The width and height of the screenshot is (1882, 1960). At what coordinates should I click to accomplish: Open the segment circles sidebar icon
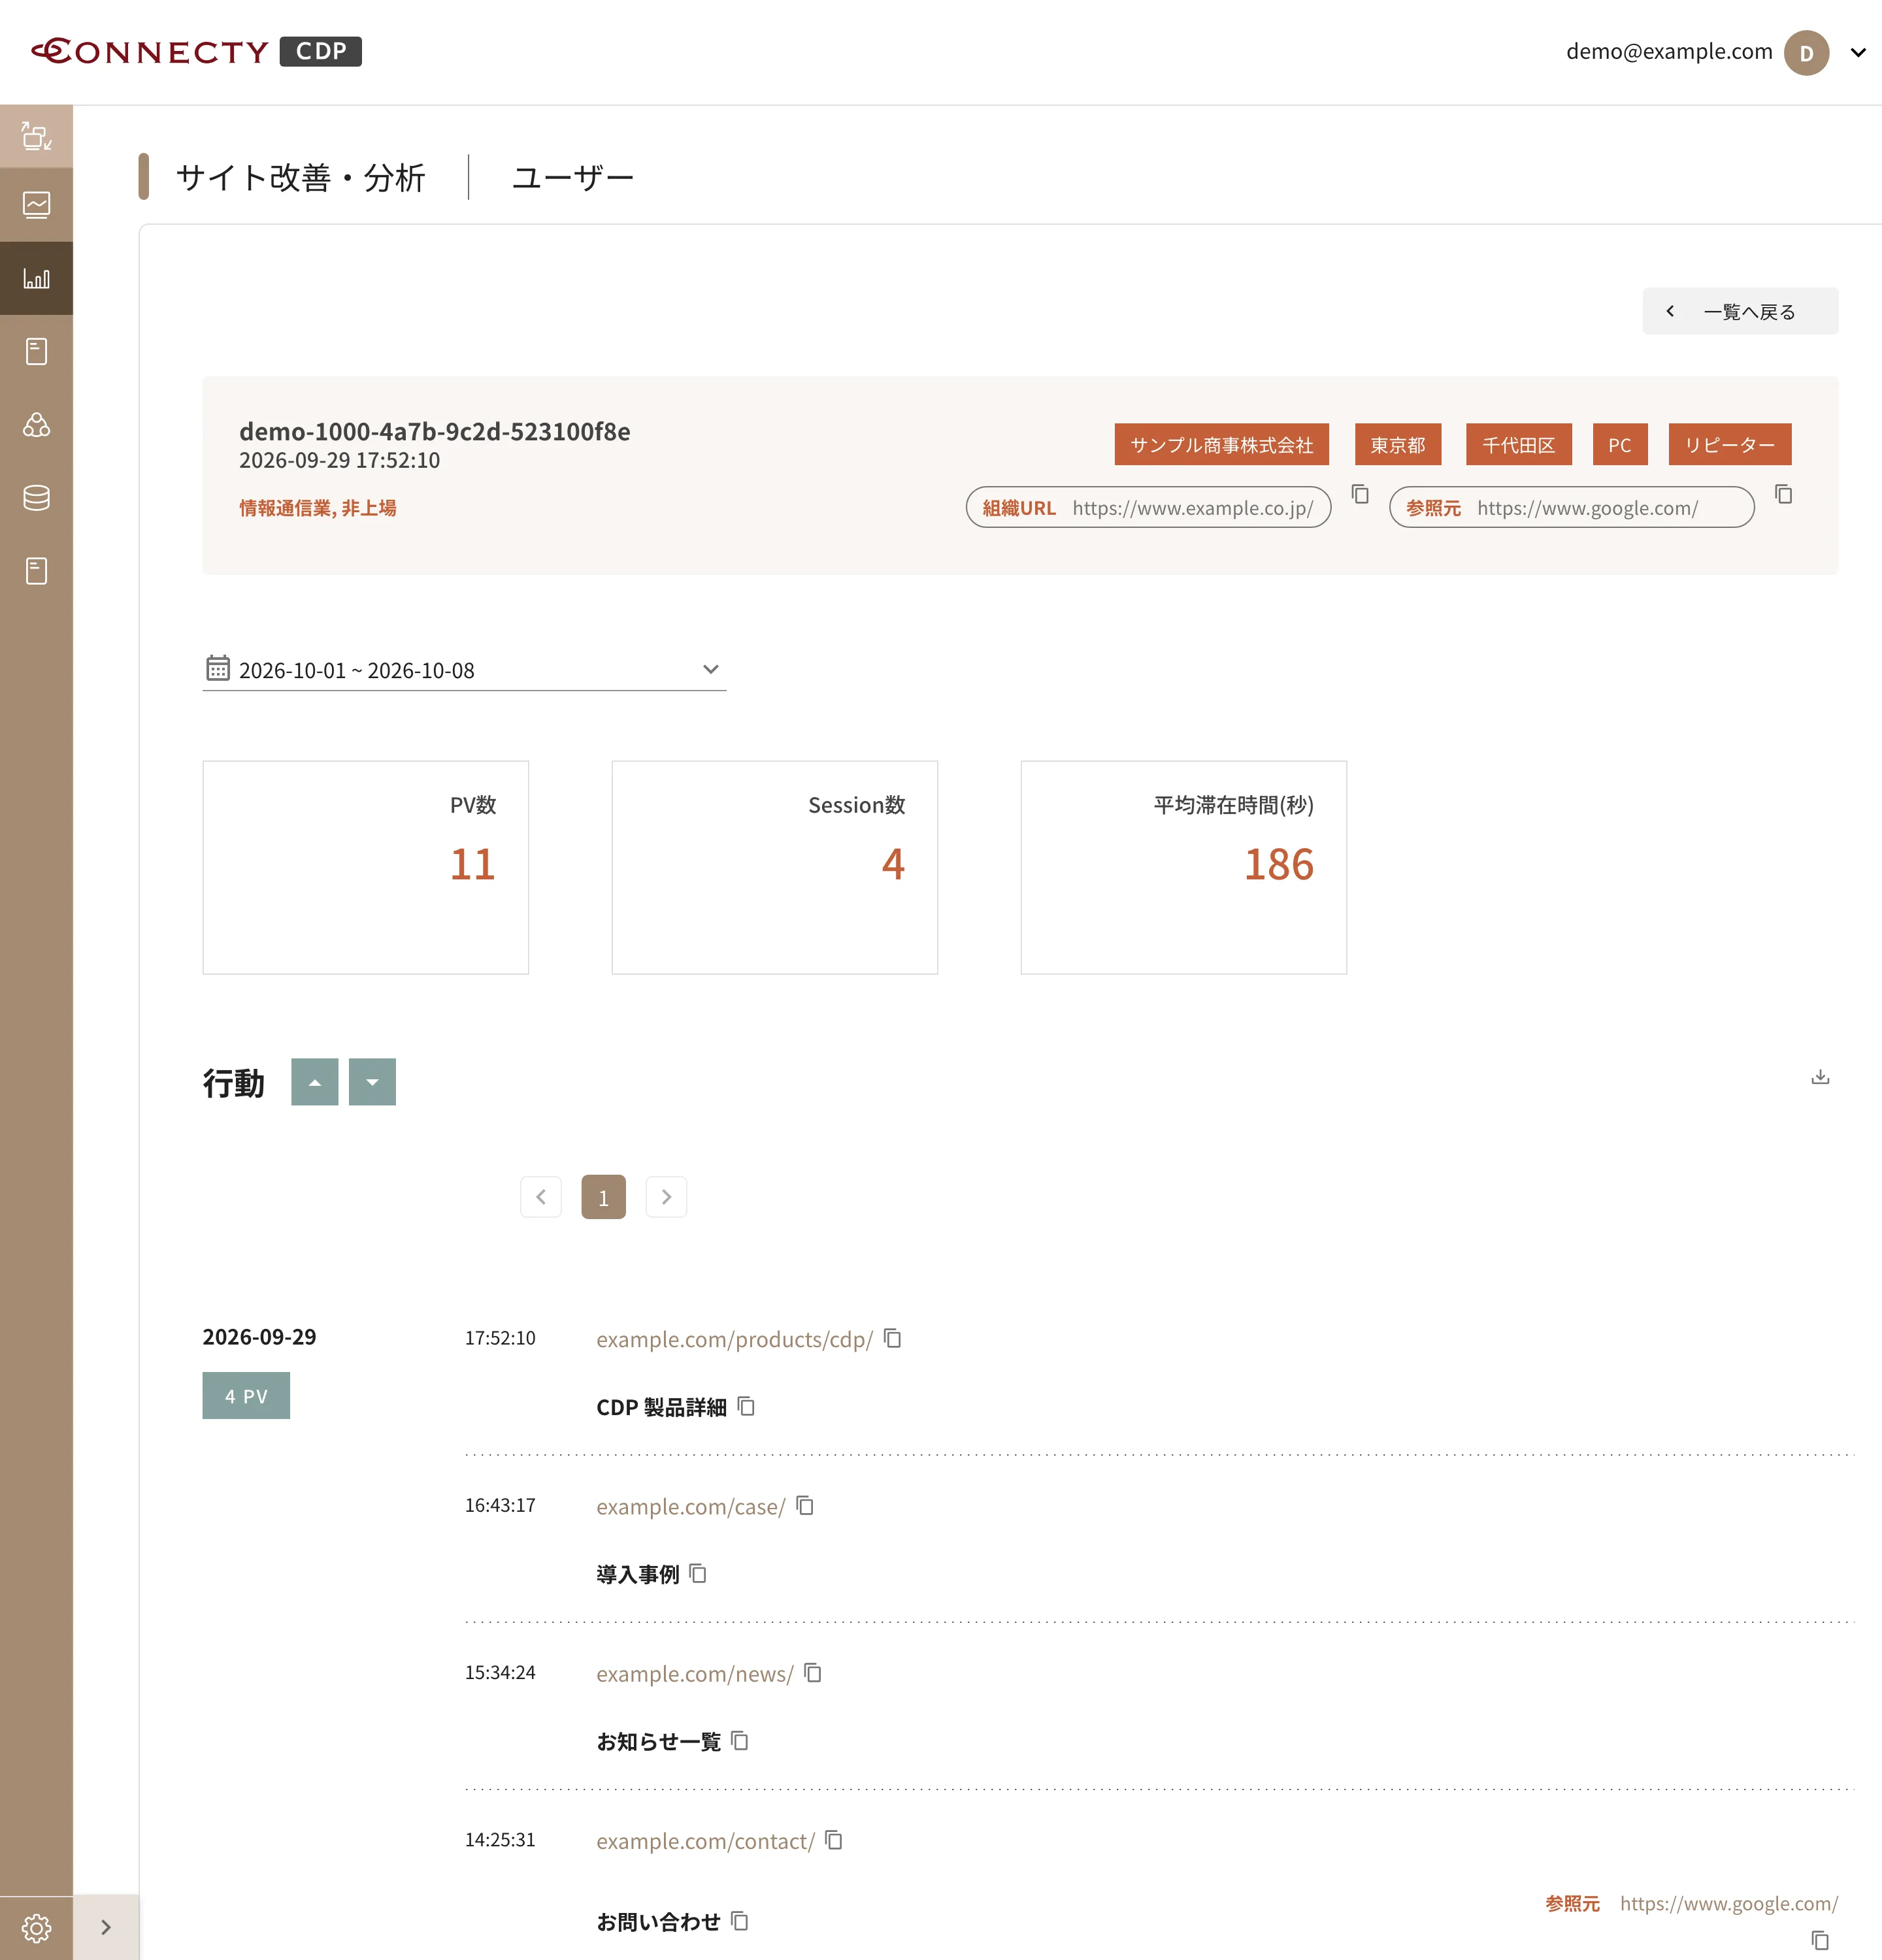(x=36, y=425)
